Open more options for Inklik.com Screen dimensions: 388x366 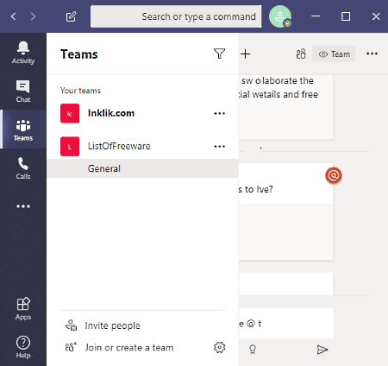point(220,113)
